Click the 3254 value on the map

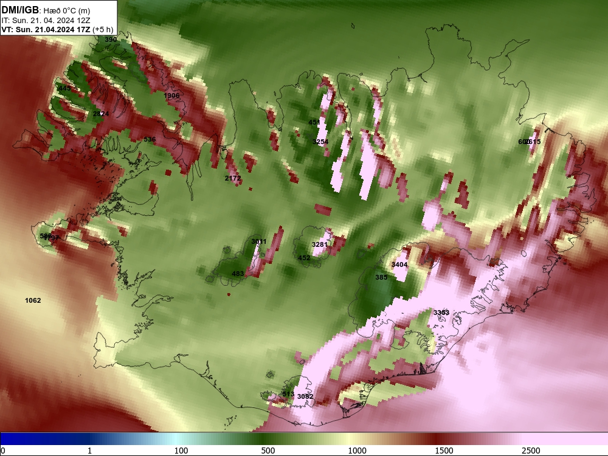[320, 142]
